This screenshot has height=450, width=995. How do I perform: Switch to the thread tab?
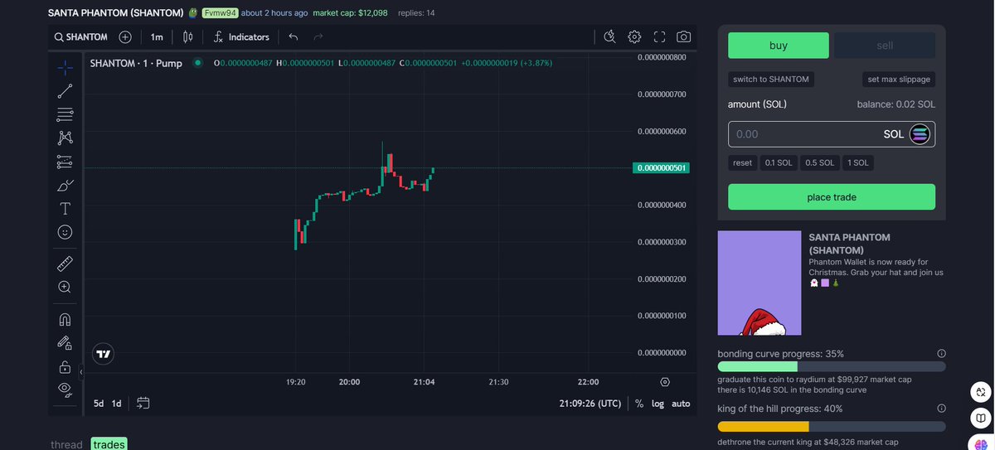(x=66, y=445)
